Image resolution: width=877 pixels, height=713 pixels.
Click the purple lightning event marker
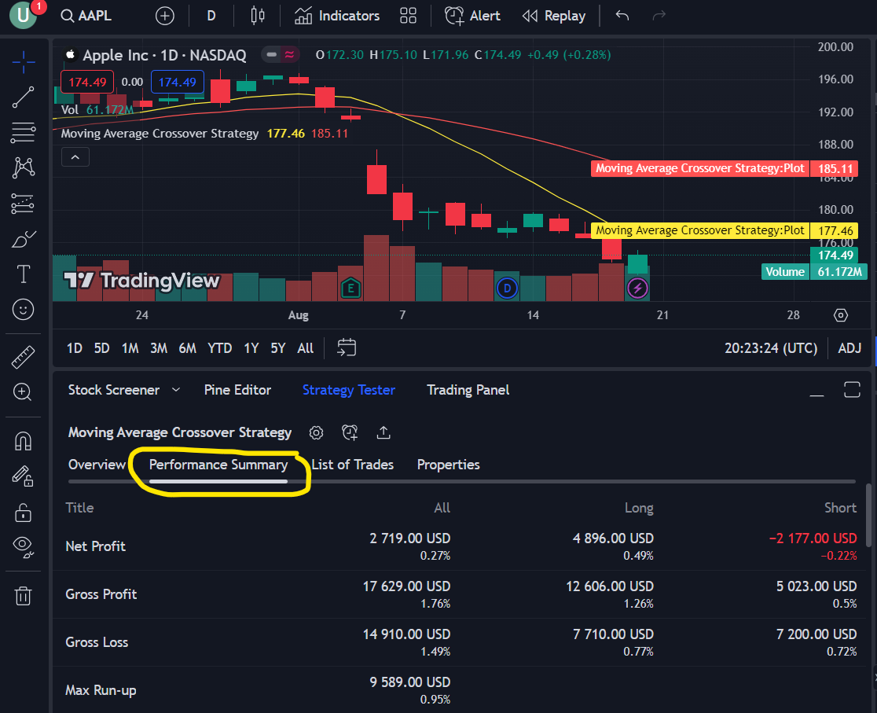tap(637, 289)
